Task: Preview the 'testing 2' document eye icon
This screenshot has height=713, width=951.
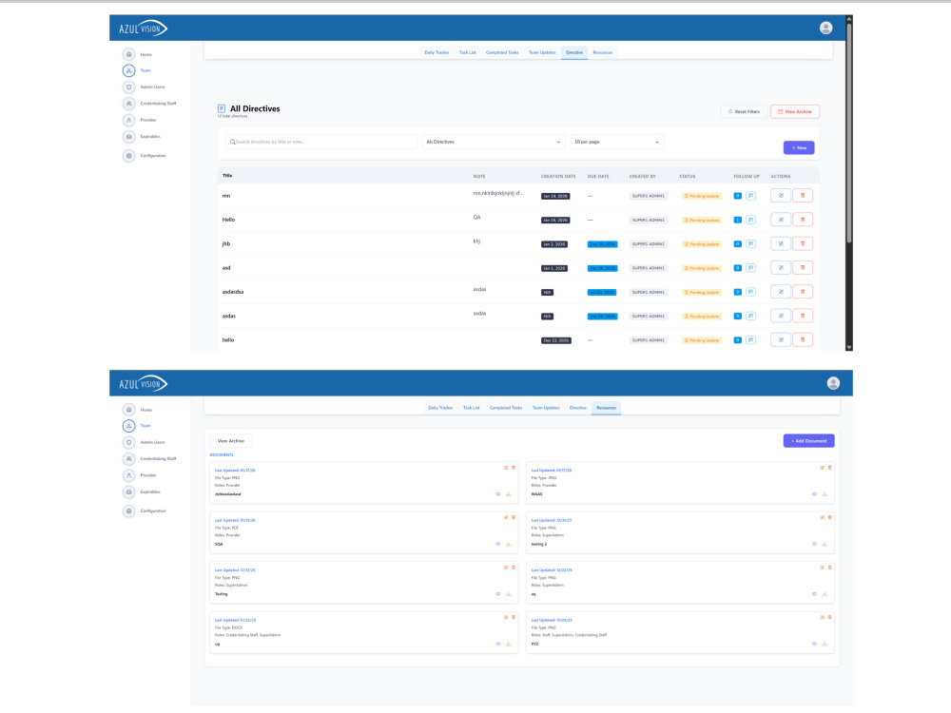Action: click(814, 544)
